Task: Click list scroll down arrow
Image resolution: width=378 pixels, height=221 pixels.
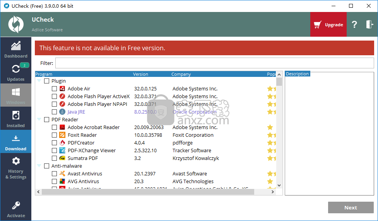Action: 279,185
